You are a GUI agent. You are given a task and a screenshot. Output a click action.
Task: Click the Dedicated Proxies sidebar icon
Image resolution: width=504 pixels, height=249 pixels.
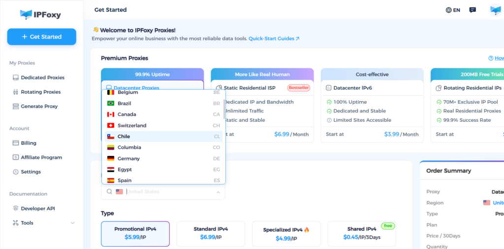pos(16,78)
